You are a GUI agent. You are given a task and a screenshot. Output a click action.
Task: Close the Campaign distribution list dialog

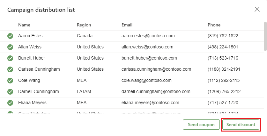(257, 9)
